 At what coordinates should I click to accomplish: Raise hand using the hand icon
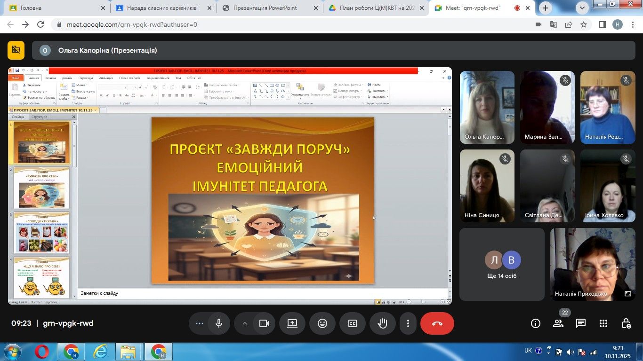[383, 323]
